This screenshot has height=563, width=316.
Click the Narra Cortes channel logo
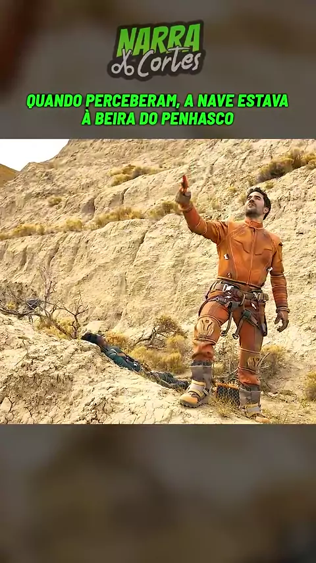click(157, 49)
